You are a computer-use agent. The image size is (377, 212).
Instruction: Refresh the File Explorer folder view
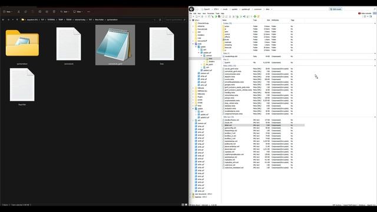click(x=160, y=19)
